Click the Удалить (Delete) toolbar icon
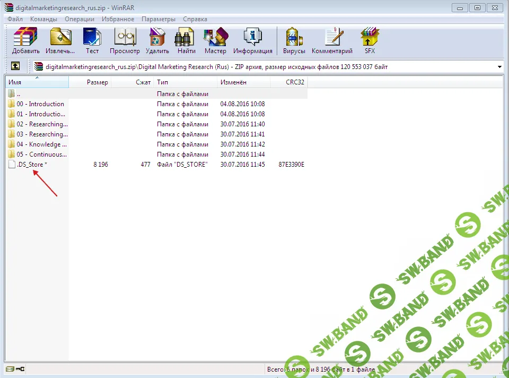 point(157,41)
